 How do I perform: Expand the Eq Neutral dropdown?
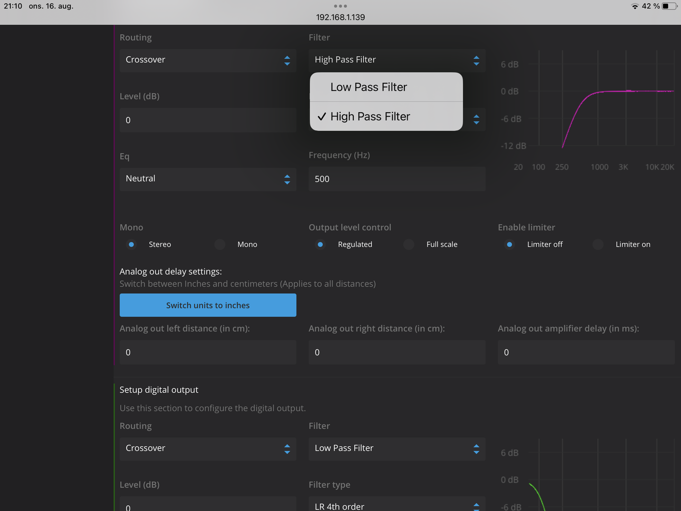coord(208,179)
